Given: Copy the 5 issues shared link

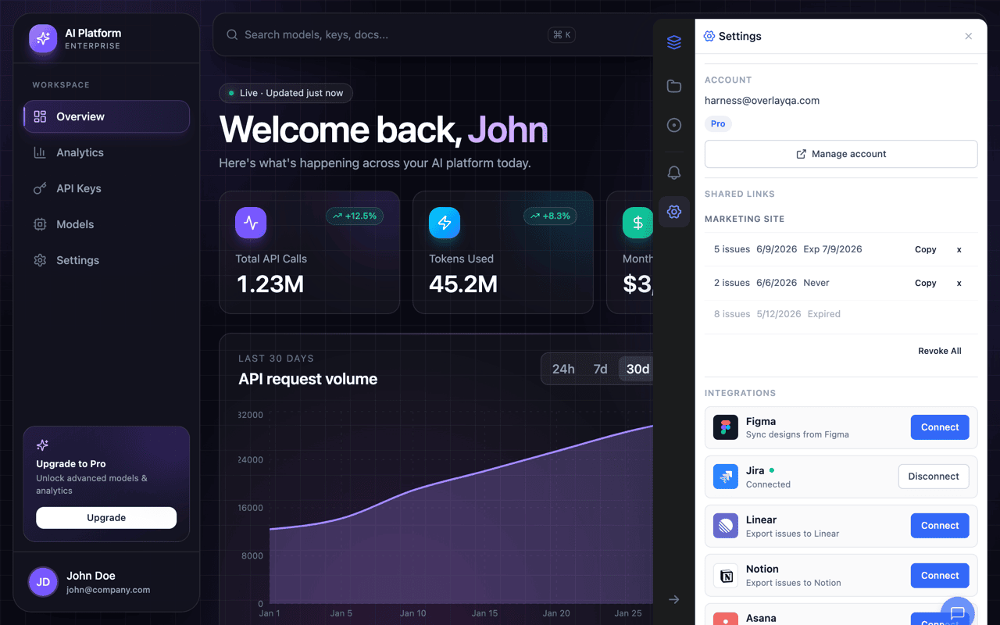Looking at the screenshot, I should coord(925,249).
